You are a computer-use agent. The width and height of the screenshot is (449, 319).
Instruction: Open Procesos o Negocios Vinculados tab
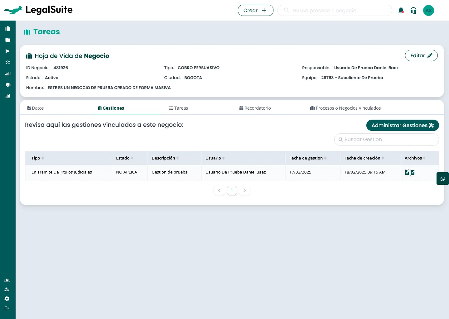coord(345,108)
